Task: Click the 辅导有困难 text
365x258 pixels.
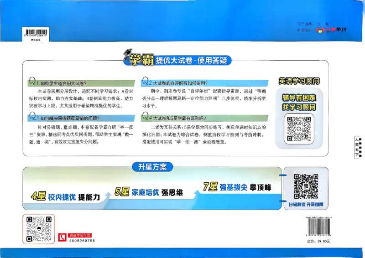Action: pos(299,98)
